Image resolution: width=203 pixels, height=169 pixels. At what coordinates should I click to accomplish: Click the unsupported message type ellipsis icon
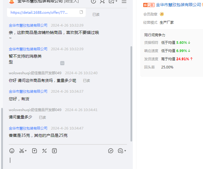[62, 63]
